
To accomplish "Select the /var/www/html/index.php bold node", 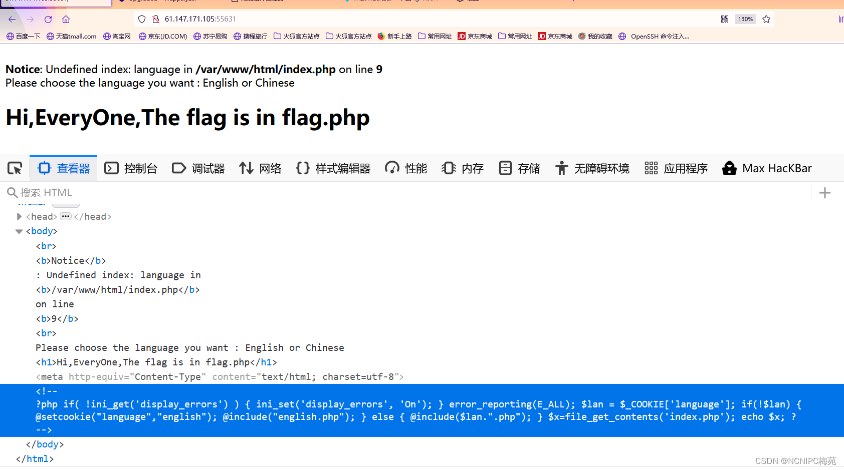I will [x=118, y=290].
